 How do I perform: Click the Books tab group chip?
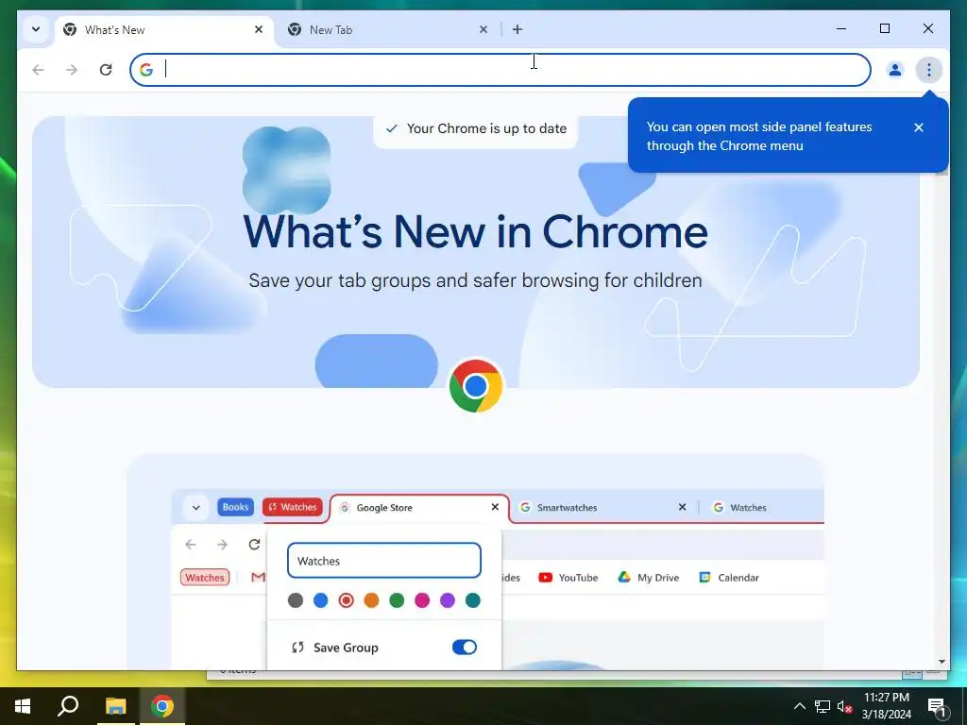click(235, 507)
